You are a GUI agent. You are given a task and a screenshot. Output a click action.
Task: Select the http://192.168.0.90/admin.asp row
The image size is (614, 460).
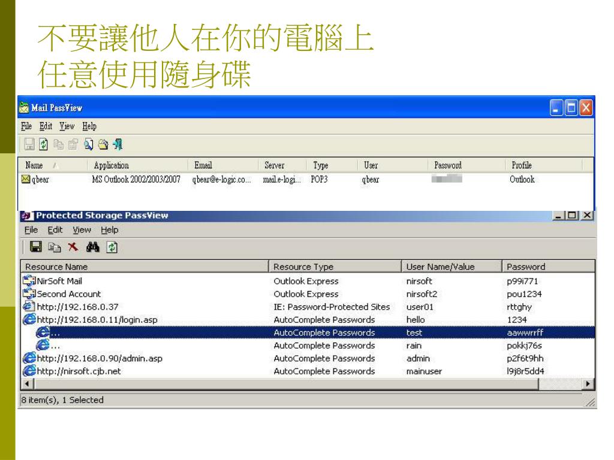pos(308,358)
